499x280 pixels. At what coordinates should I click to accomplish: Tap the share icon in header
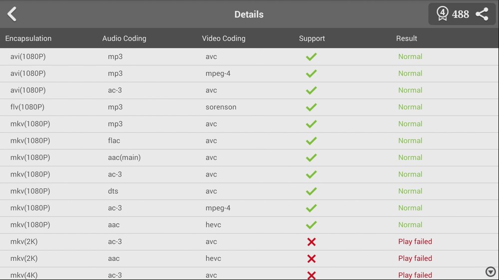coord(482,14)
